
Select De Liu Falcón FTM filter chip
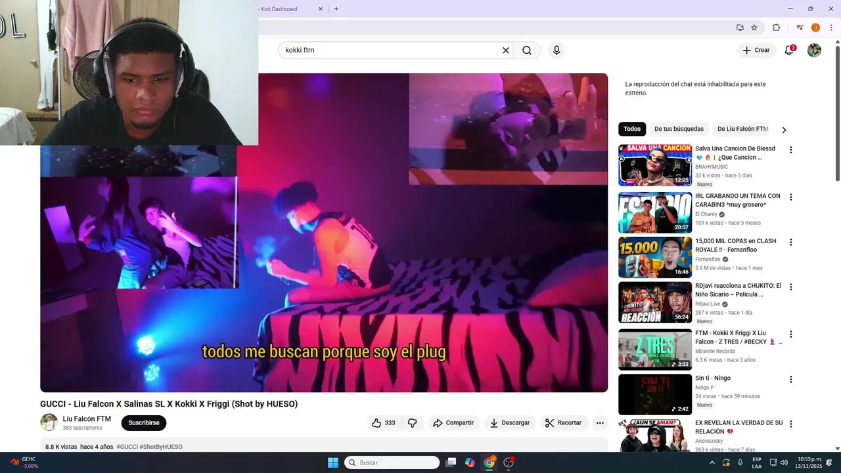[743, 129]
